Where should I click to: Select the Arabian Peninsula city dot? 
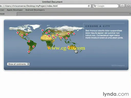click(x=54, y=37)
